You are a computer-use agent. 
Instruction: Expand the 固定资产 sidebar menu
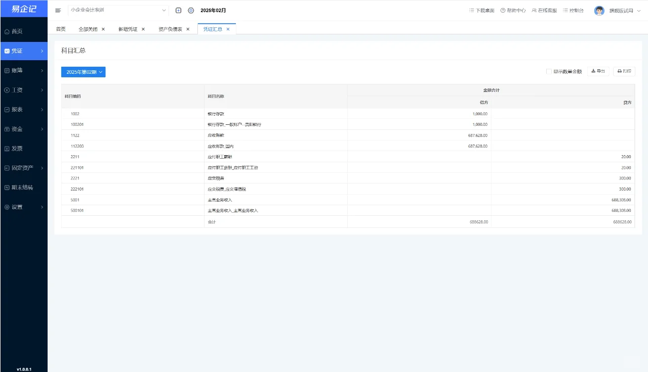[x=24, y=168]
